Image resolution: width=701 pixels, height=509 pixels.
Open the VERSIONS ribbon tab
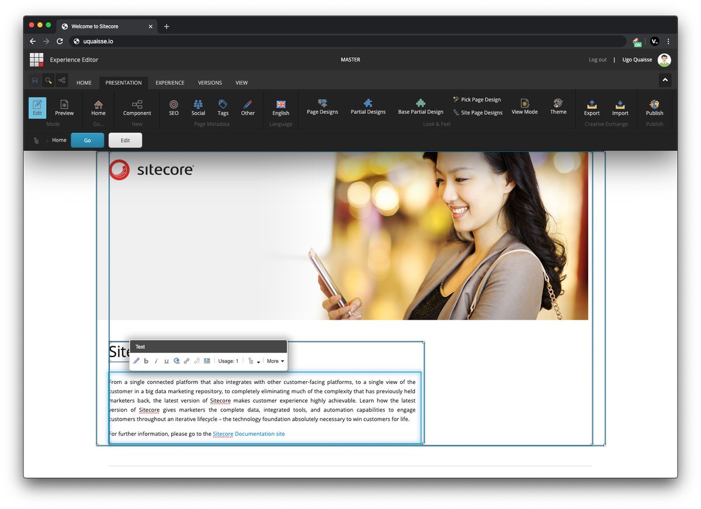[x=210, y=83]
